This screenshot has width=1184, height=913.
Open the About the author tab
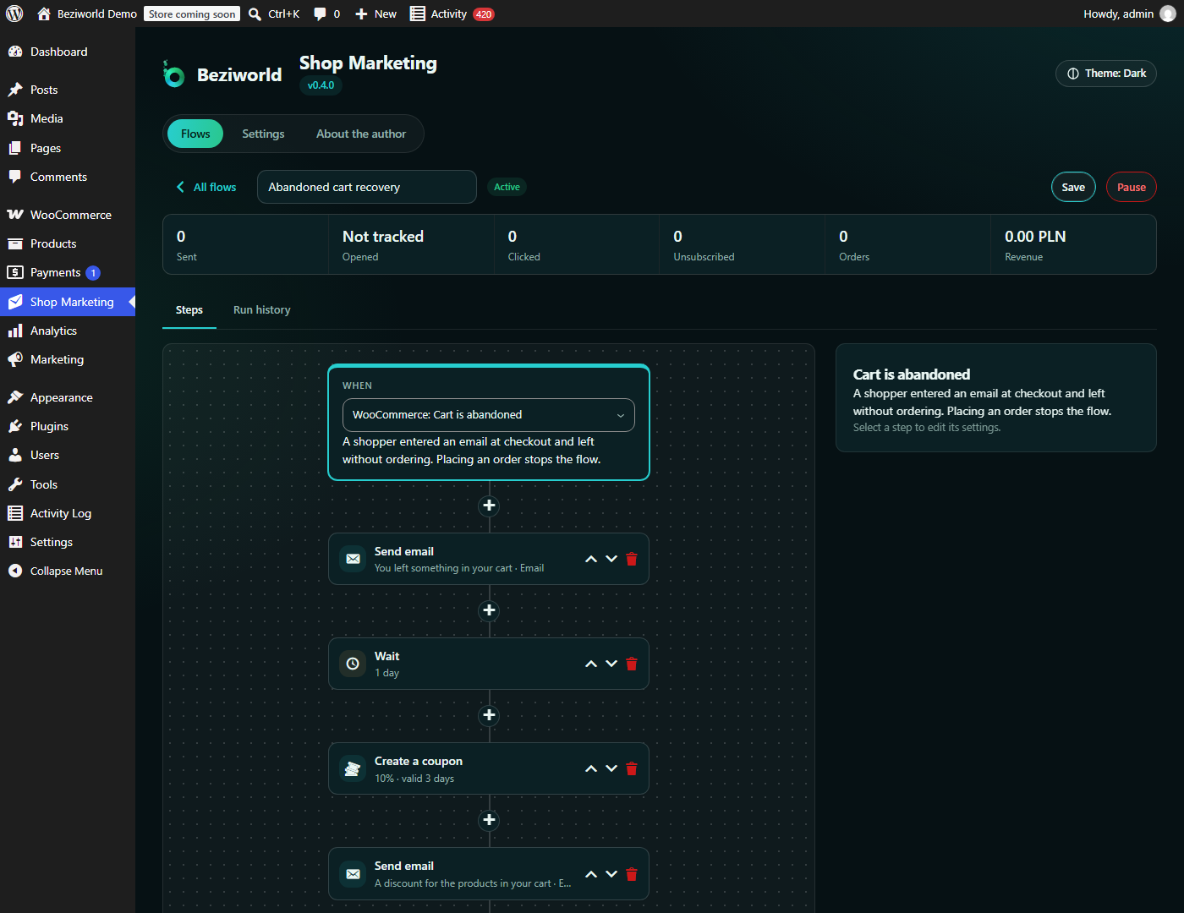point(361,134)
